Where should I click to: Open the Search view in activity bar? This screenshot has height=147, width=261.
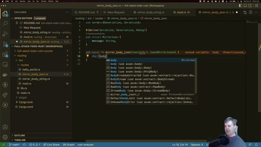pyautogui.click(x=5, y=24)
